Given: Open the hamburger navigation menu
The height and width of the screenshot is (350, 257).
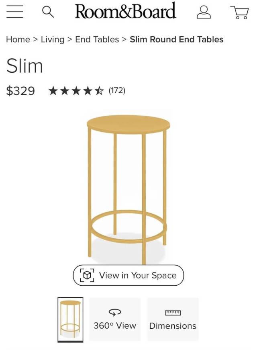Looking at the screenshot, I should 15,12.
